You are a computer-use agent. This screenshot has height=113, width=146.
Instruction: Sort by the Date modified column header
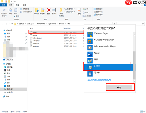(67, 28)
